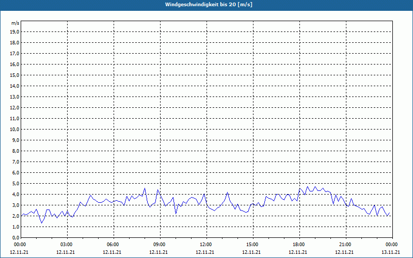Select the "21:00" time label
The height and width of the screenshot is (258, 413).
pyautogui.click(x=345, y=245)
